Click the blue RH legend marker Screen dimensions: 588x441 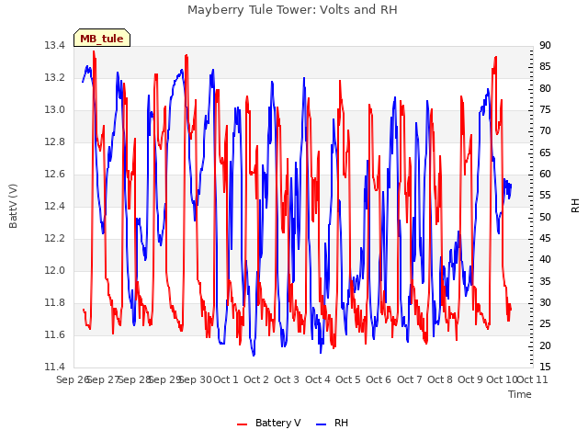pos(322,424)
